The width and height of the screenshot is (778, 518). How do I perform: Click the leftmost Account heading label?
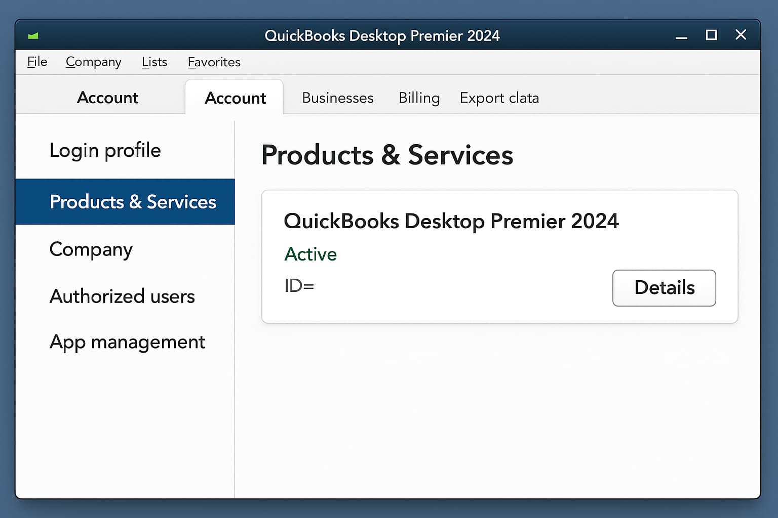click(x=107, y=98)
